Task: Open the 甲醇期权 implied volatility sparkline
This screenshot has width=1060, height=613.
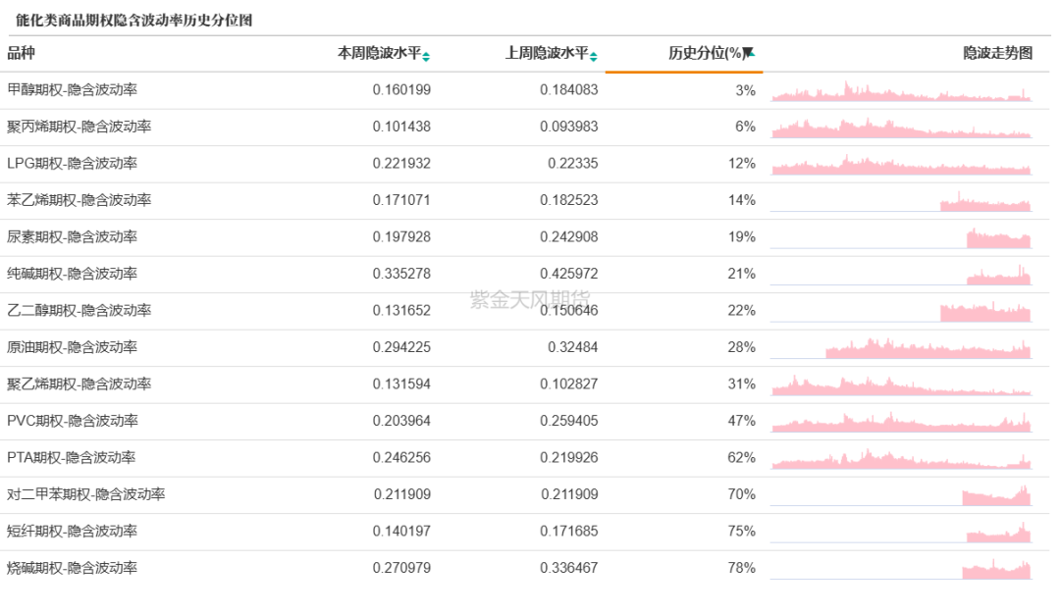Action: tap(901, 92)
